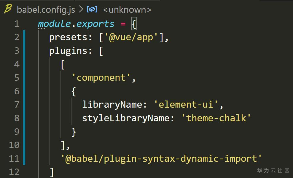Image resolution: width=293 pixels, height=178 pixels.
Task: Click the '@babel/plugin-syntax-dynamic-import' string
Action: click(161, 159)
